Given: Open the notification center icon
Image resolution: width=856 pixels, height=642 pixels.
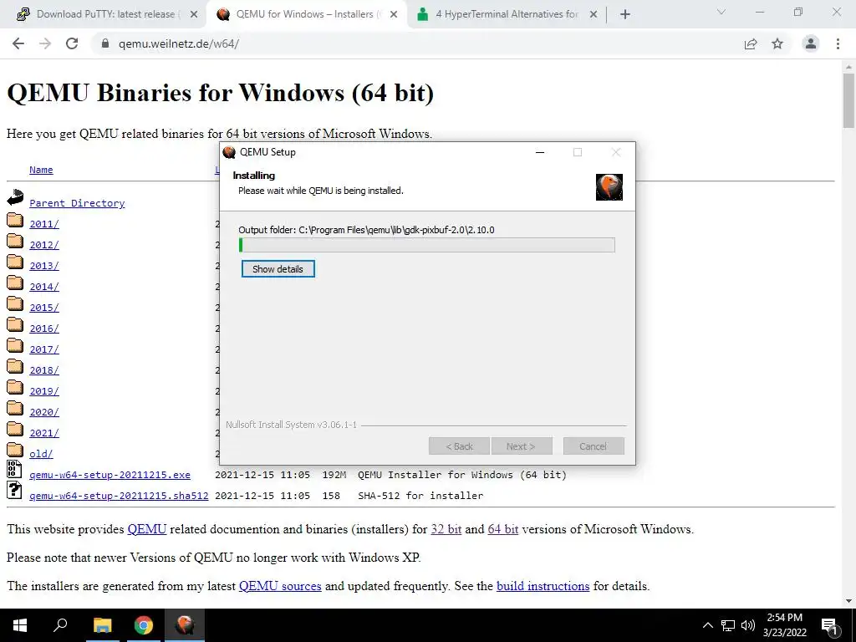Looking at the screenshot, I should click(830, 625).
